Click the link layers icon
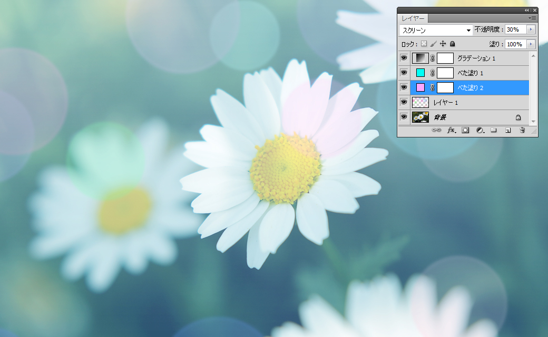This screenshot has width=548, height=337. click(436, 130)
